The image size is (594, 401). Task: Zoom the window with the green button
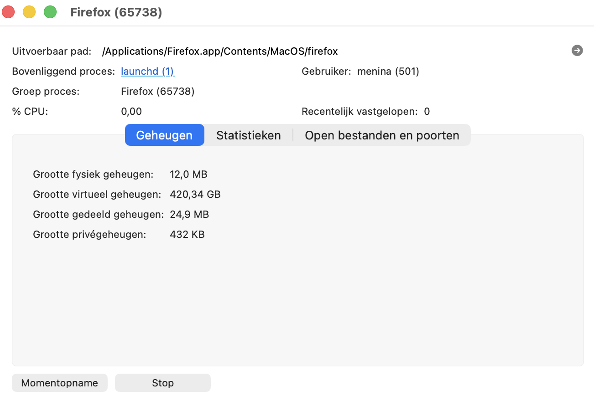pos(50,12)
